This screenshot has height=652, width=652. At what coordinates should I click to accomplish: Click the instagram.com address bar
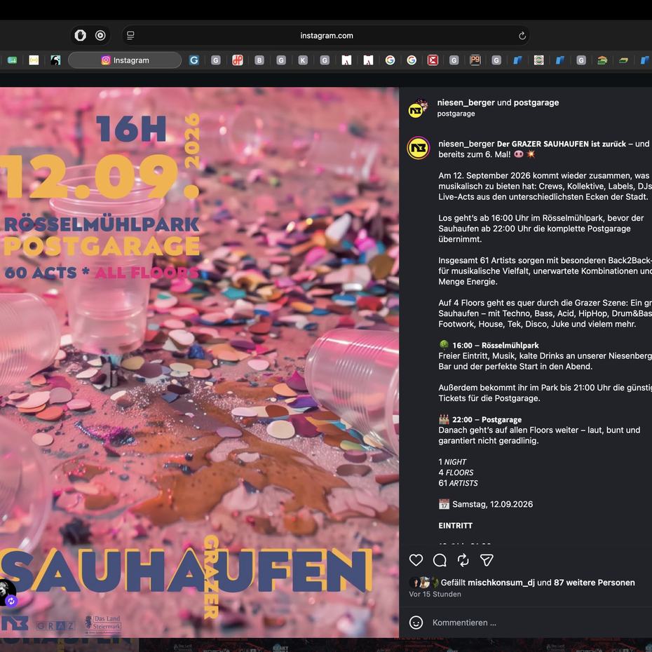[327, 36]
